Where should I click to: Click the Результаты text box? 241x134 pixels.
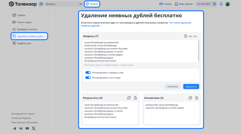(110, 113)
